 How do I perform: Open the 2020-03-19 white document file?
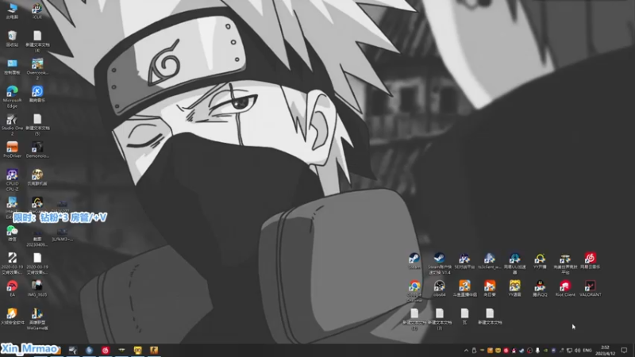(37, 263)
